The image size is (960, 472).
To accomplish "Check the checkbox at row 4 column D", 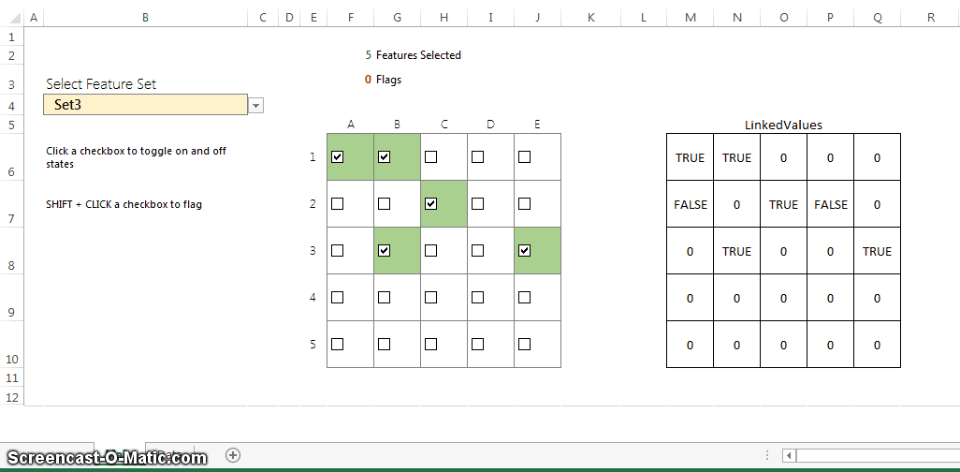I will pyautogui.click(x=477, y=297).
